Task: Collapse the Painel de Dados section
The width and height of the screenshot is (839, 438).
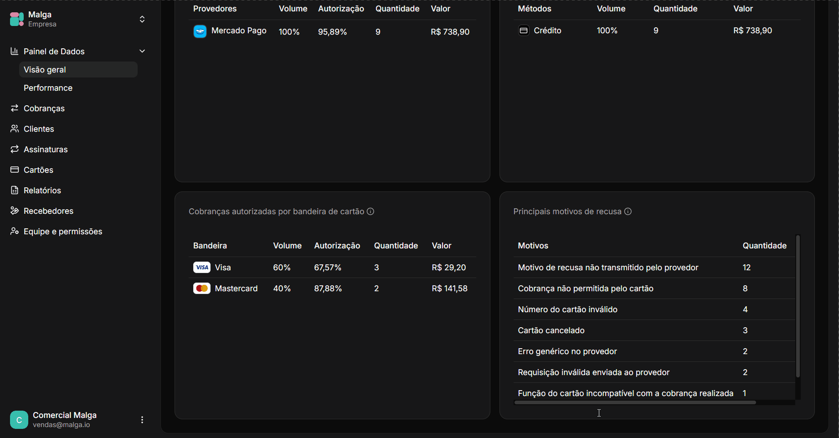Action: coord(142,51)
